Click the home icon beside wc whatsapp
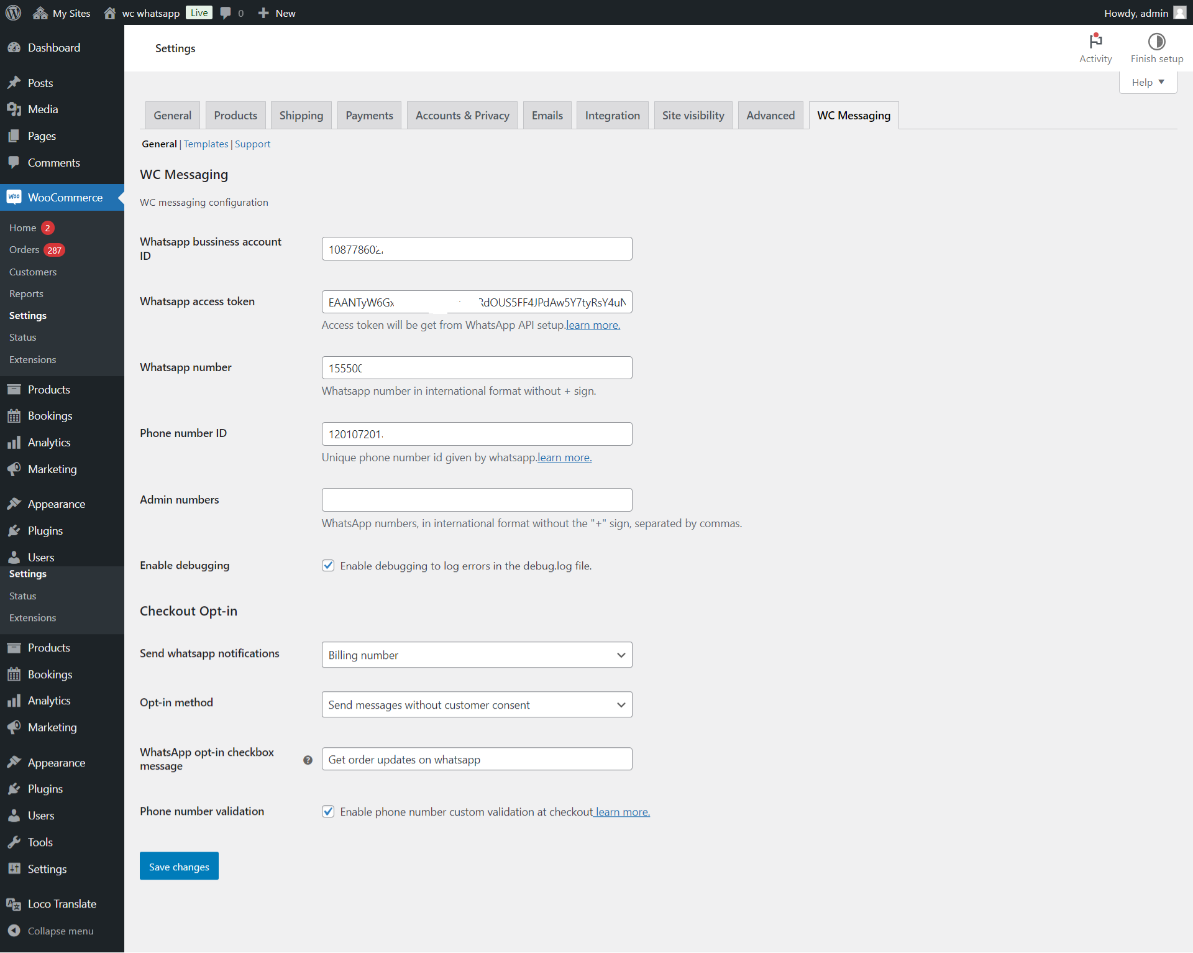1193x953 pixels. coord(110,13)
